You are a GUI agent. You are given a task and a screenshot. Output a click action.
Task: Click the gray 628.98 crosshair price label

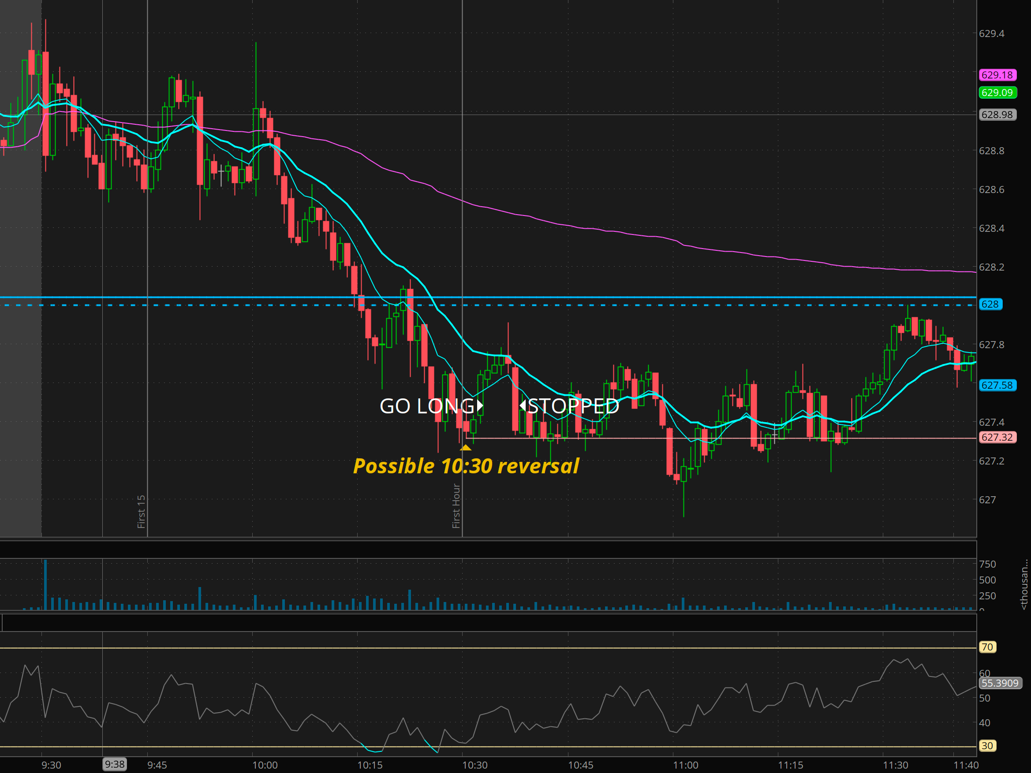(x=997, y=115)
